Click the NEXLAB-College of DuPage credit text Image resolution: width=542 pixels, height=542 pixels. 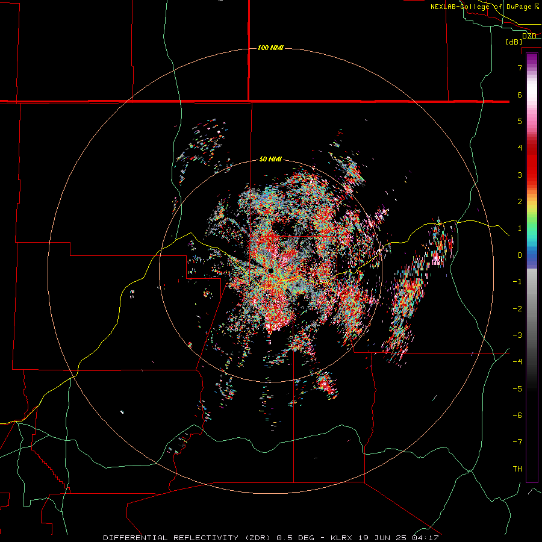(x=481, y=7)
